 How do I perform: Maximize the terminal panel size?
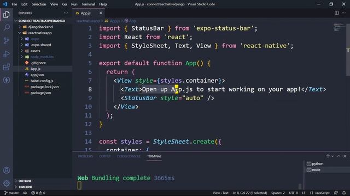click(339, 156)
